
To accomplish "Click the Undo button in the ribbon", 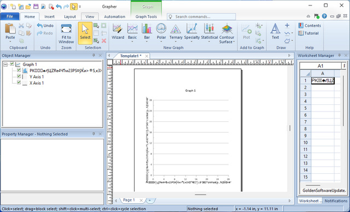I will tap(45, 26).
